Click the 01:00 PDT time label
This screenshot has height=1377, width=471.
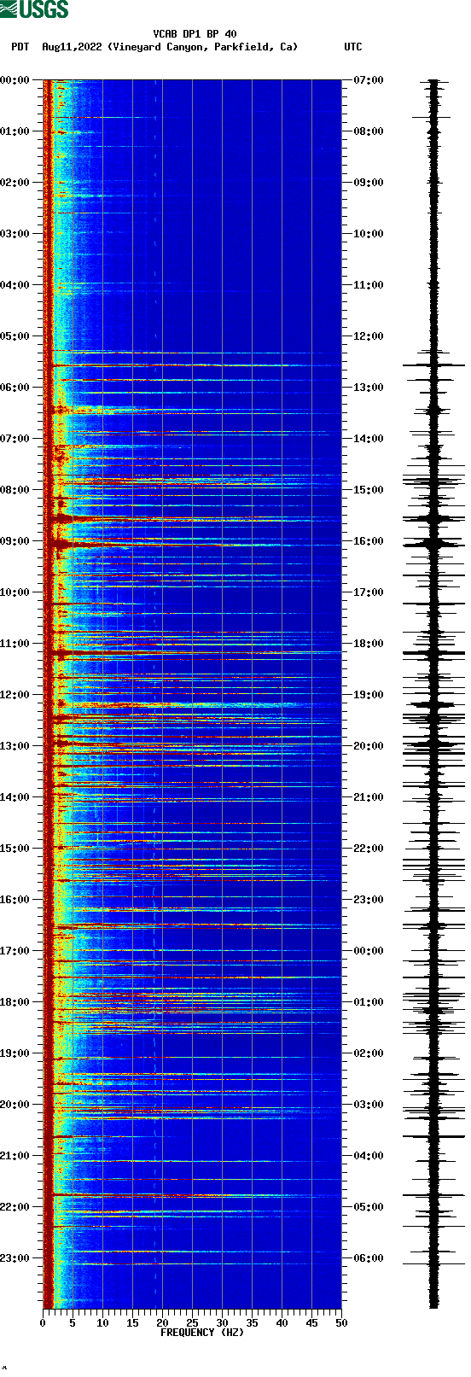15,131
